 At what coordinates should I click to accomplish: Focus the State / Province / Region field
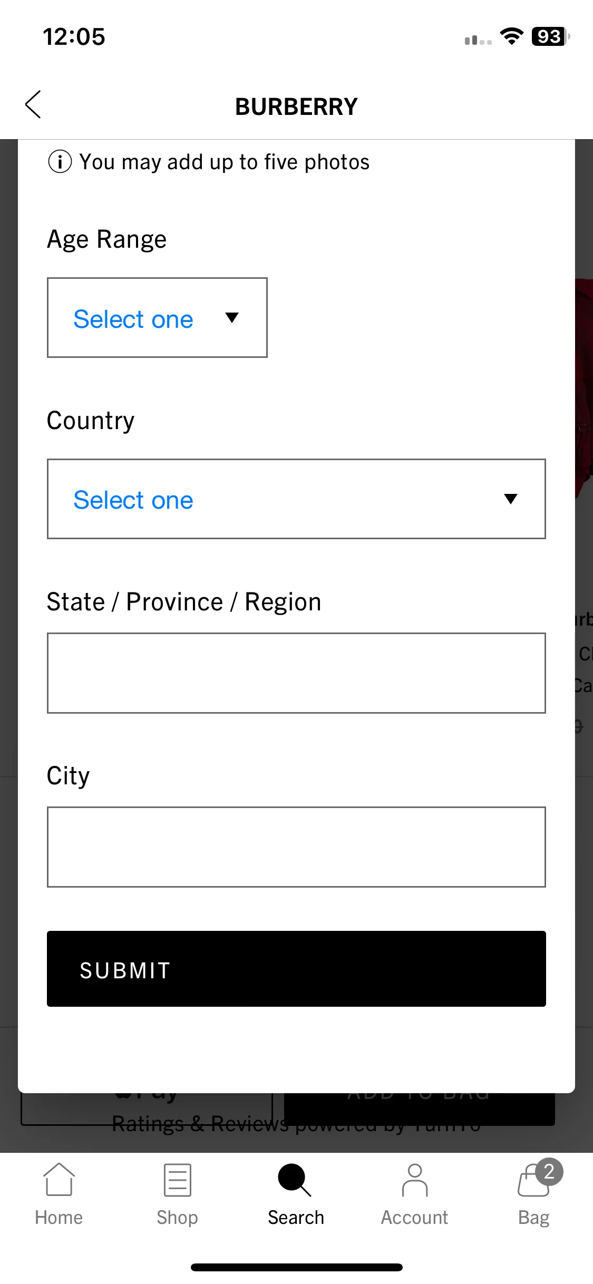pos(296,673)
